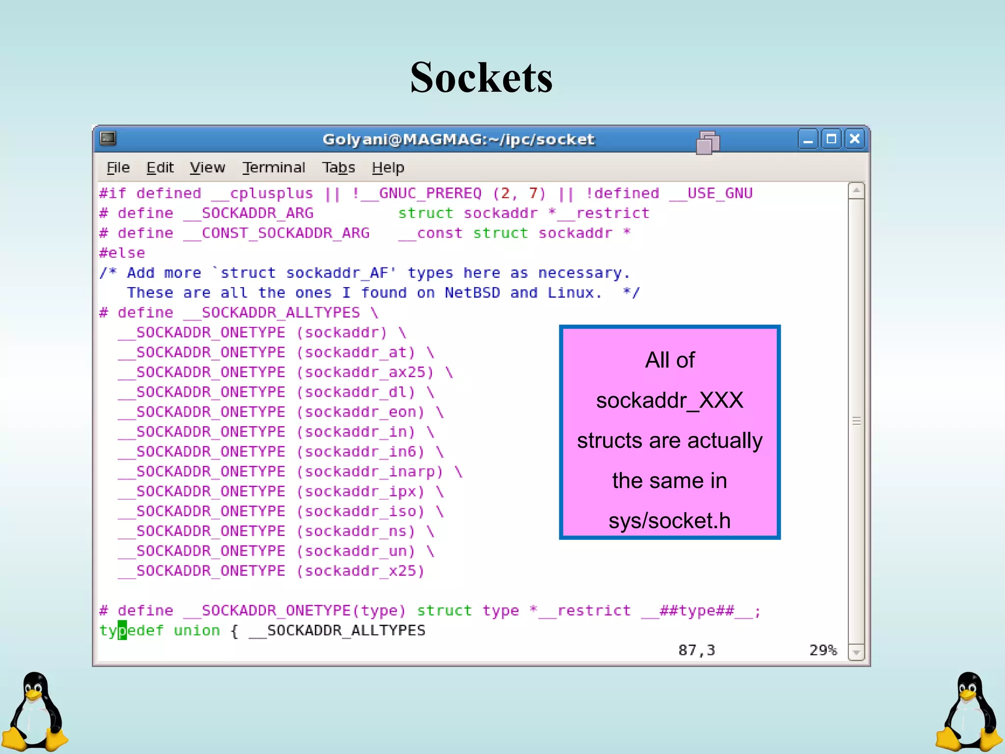Click the sockaddr_eon ONETYPE line

coord(281,412)
